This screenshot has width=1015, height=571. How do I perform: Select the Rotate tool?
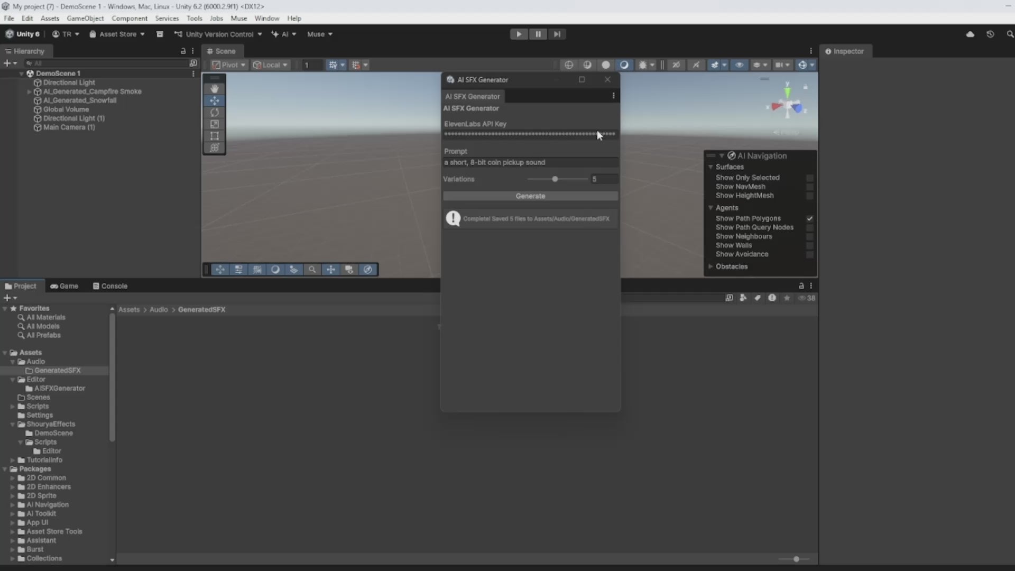214,113
